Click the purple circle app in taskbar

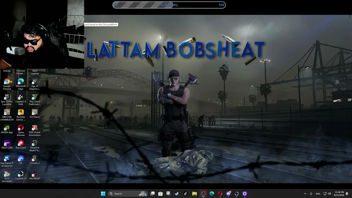pos(245,194)
